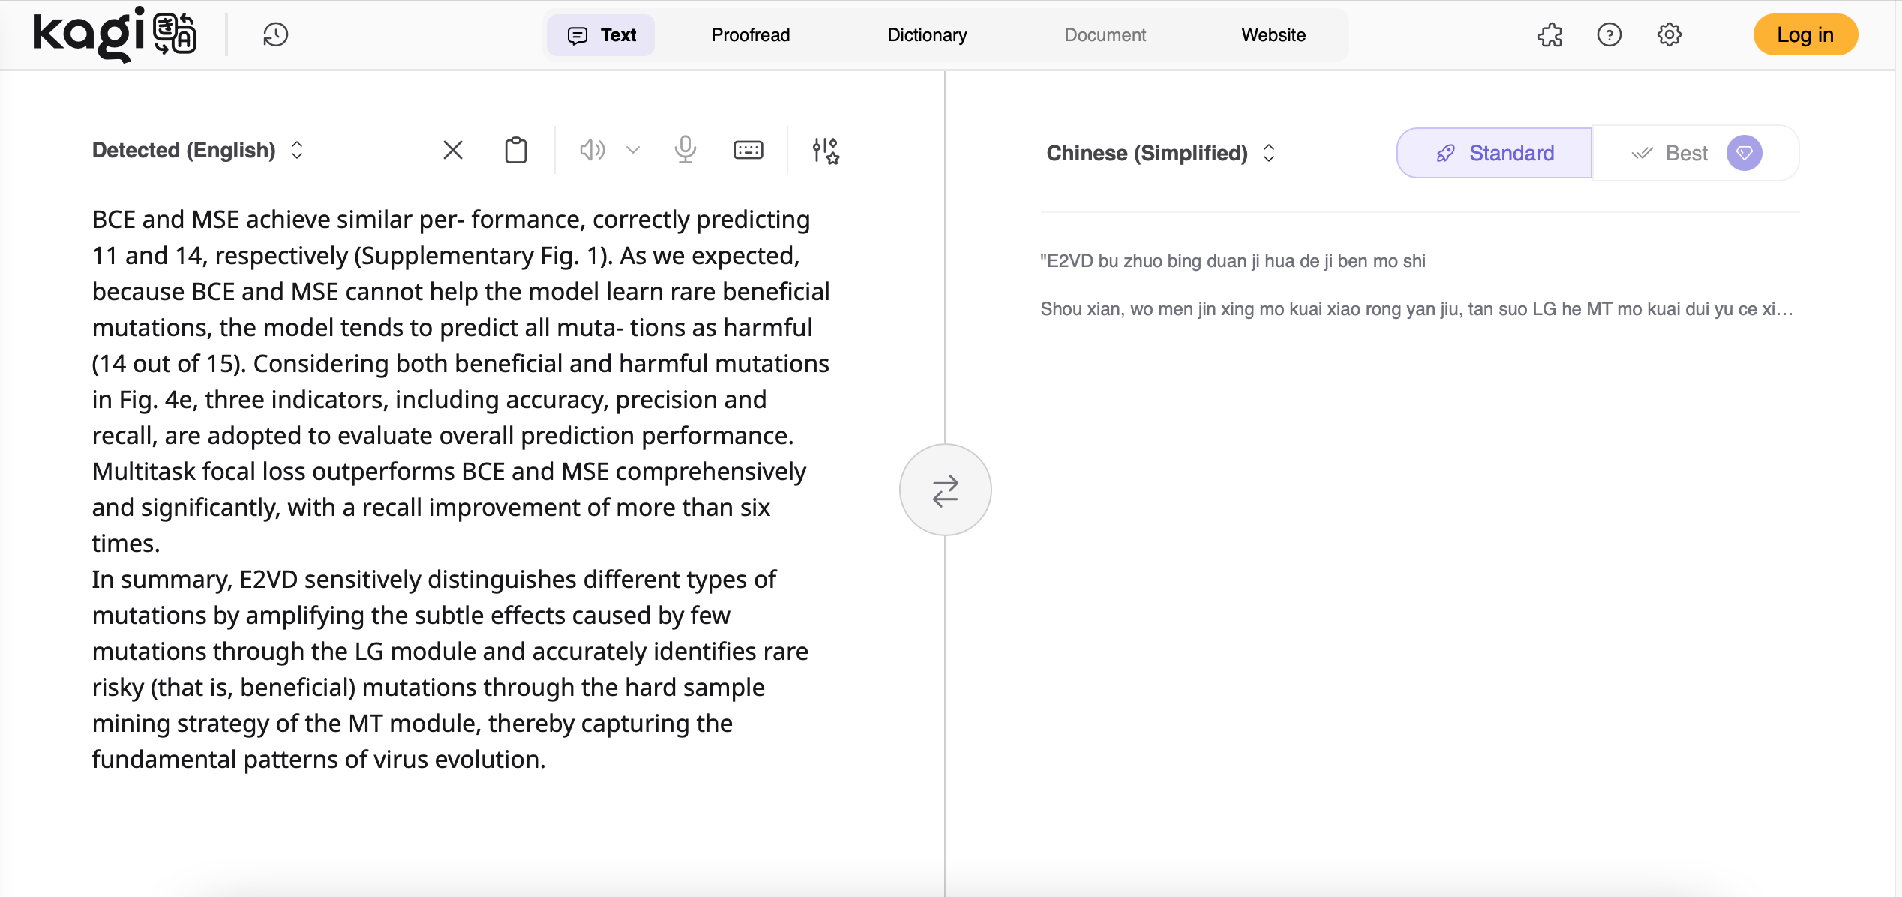Screen dimensions: 1902x897
Task: Play source text speaker icon
Action: [591, 150]
